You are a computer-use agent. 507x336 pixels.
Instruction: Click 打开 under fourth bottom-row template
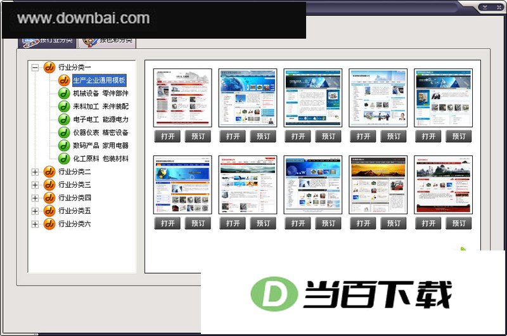363,223
